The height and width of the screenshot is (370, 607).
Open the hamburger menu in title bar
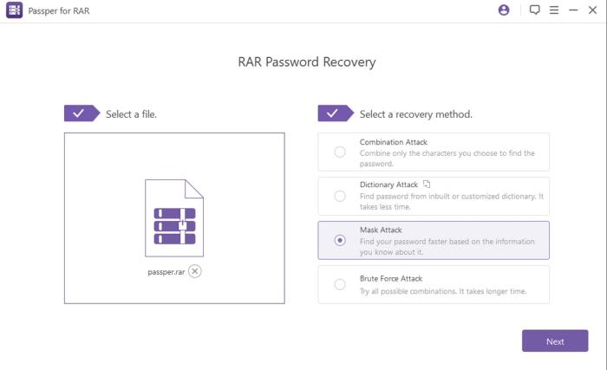(x=554, y=10)
